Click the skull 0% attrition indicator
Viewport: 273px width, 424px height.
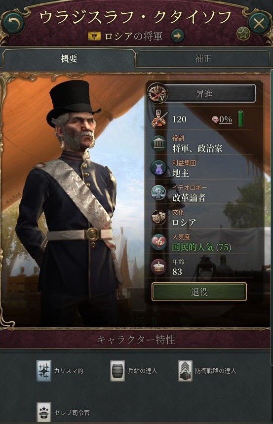point(222,119)
